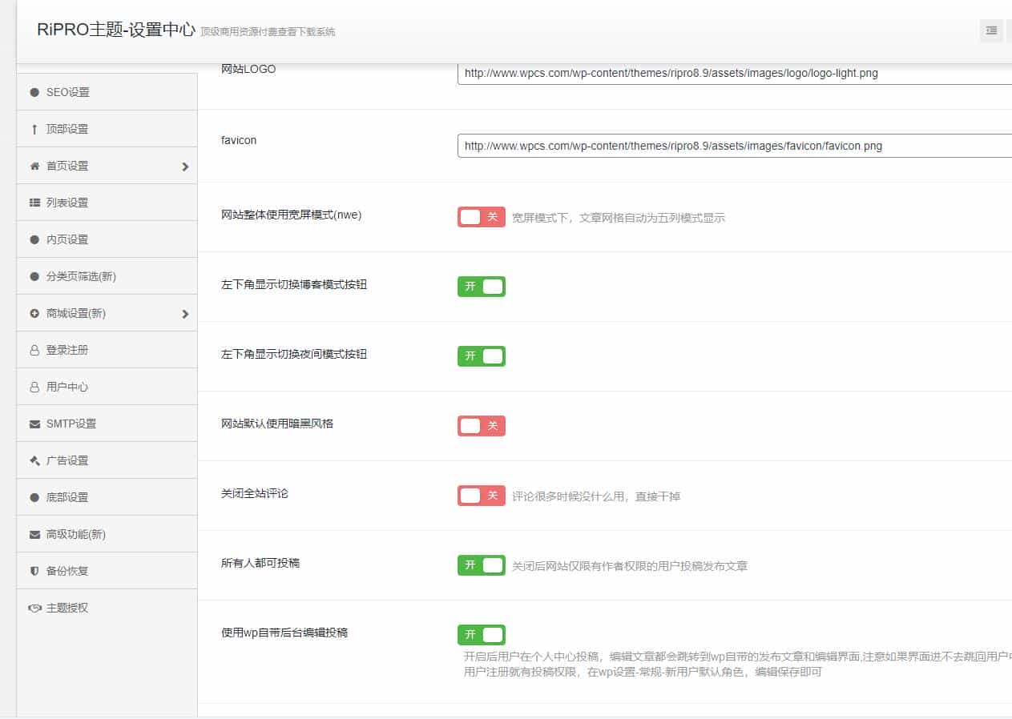Click the lock icon beside 登录注册
The width and height of the screenshot is (1012, 719).
(x=34, y=350)
